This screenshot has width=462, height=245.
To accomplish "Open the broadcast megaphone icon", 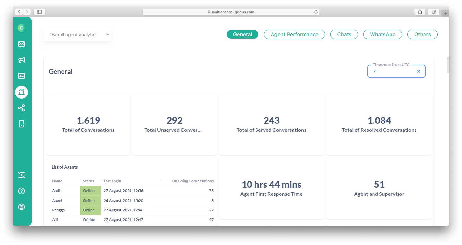I will (x=21, y=60).
